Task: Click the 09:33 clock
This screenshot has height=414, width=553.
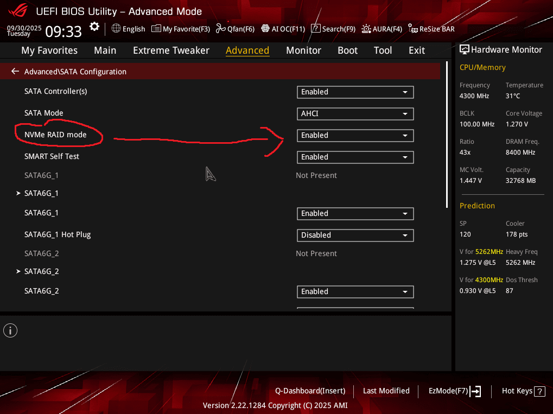Action: tap(63, 31)
